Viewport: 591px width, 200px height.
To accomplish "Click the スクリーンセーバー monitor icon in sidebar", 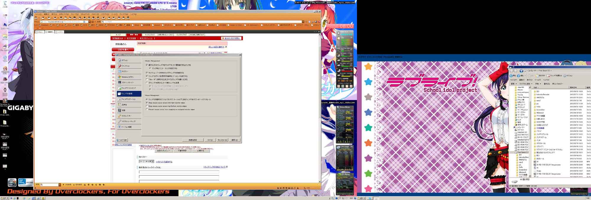I will (x=120, y=82).
